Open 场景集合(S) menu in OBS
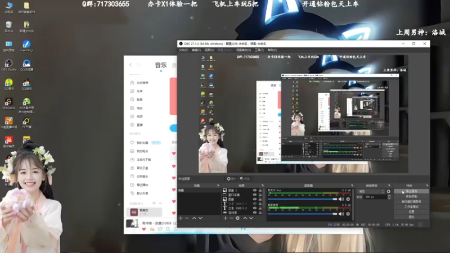 point(244,50)
